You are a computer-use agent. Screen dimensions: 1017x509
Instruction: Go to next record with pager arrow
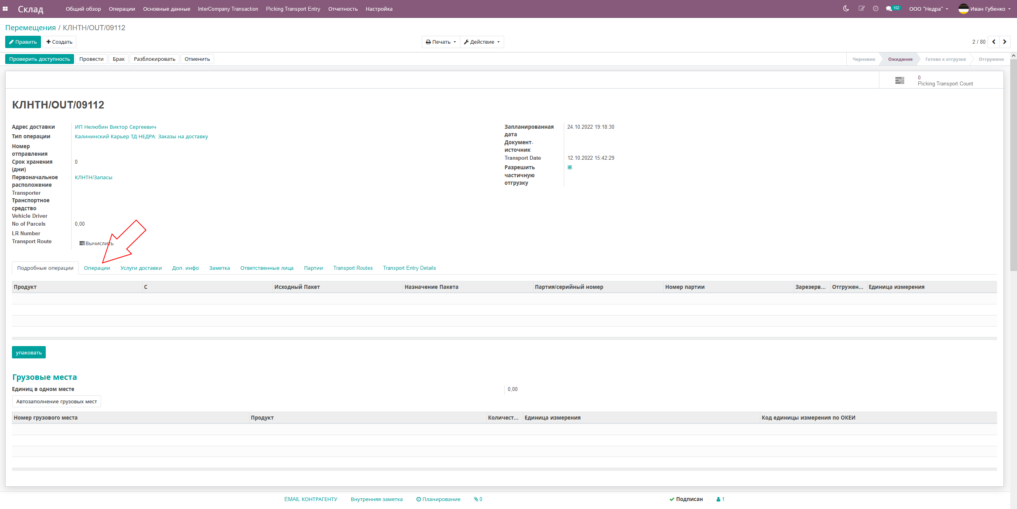point(1004,42)
